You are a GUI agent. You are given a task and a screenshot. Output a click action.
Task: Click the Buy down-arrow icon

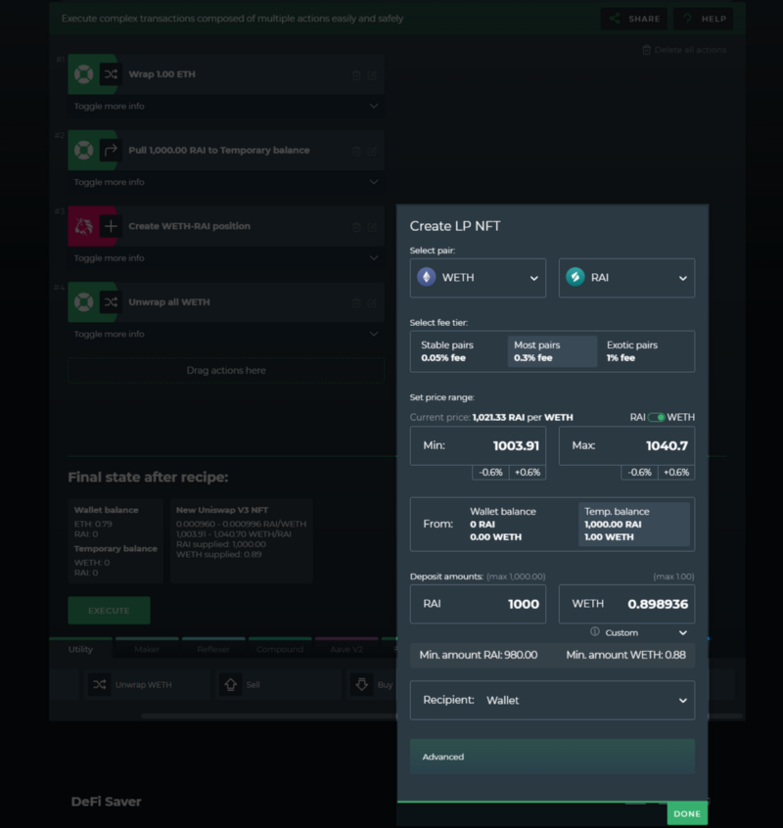point(362,684)
